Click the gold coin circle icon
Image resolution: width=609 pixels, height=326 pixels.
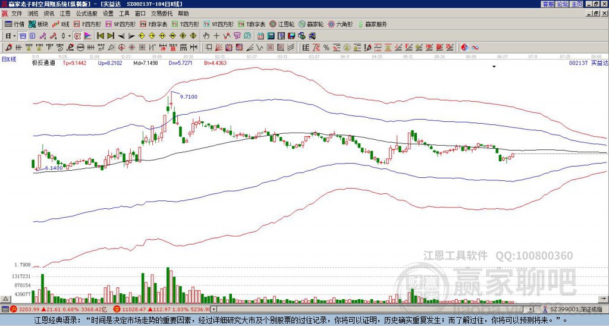(347, 48)
